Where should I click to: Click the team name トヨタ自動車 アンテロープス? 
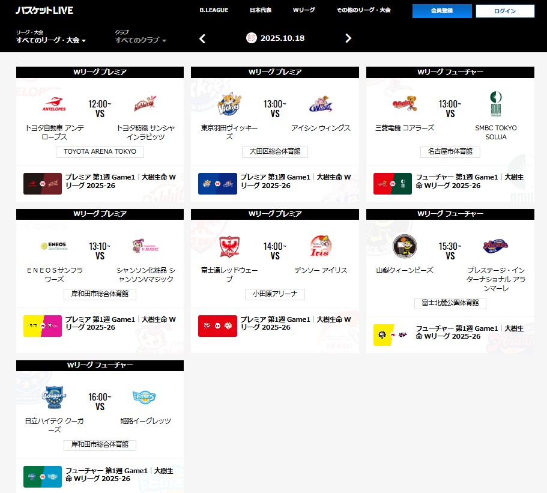point(55,133)
